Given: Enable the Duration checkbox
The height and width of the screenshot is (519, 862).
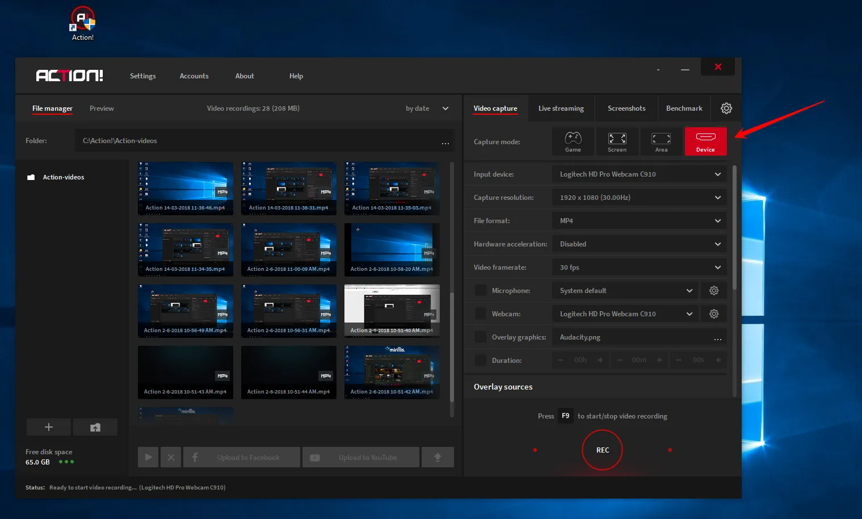Looking at the screenshot, I should tap(481, 360).
